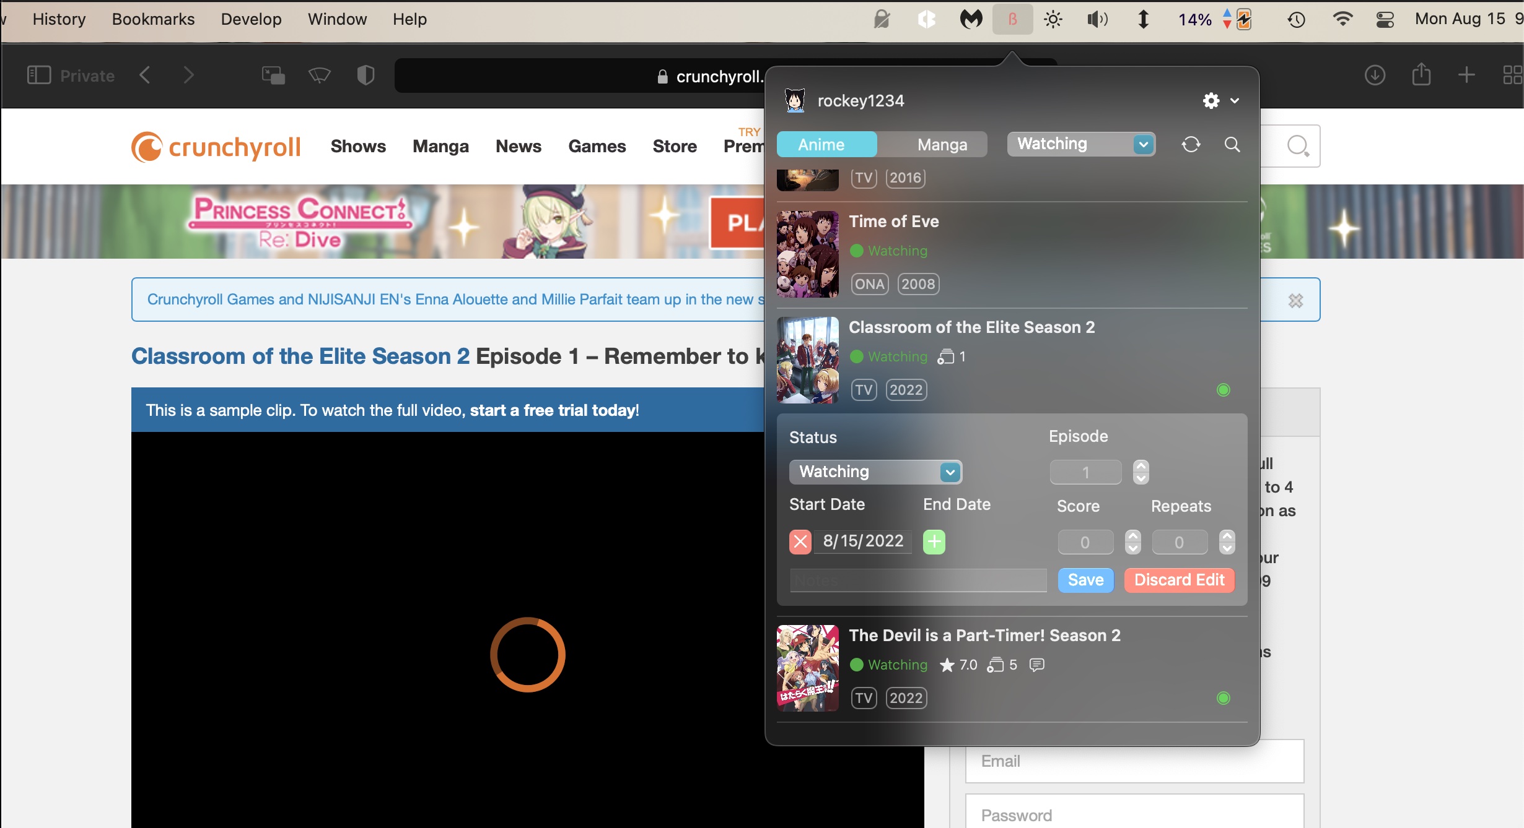Screen dimensions: 1524x828
Task: Refresh the anime list in the extension
Action: point(1190,144)
